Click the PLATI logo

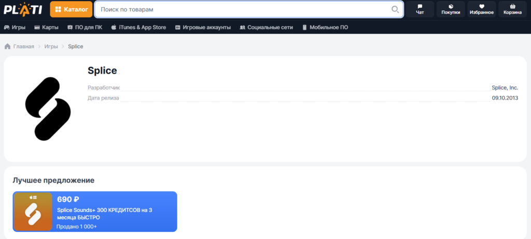click(x=23, y=9)
